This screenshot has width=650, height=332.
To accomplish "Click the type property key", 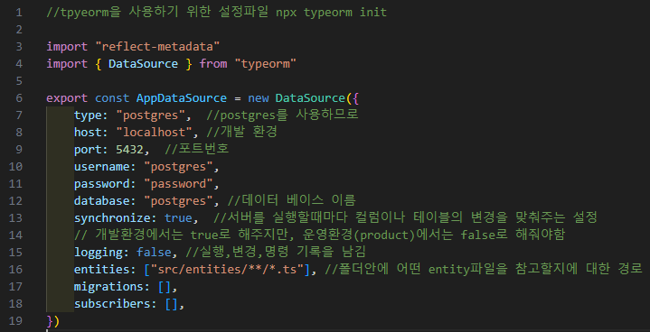I will (88, 115).
